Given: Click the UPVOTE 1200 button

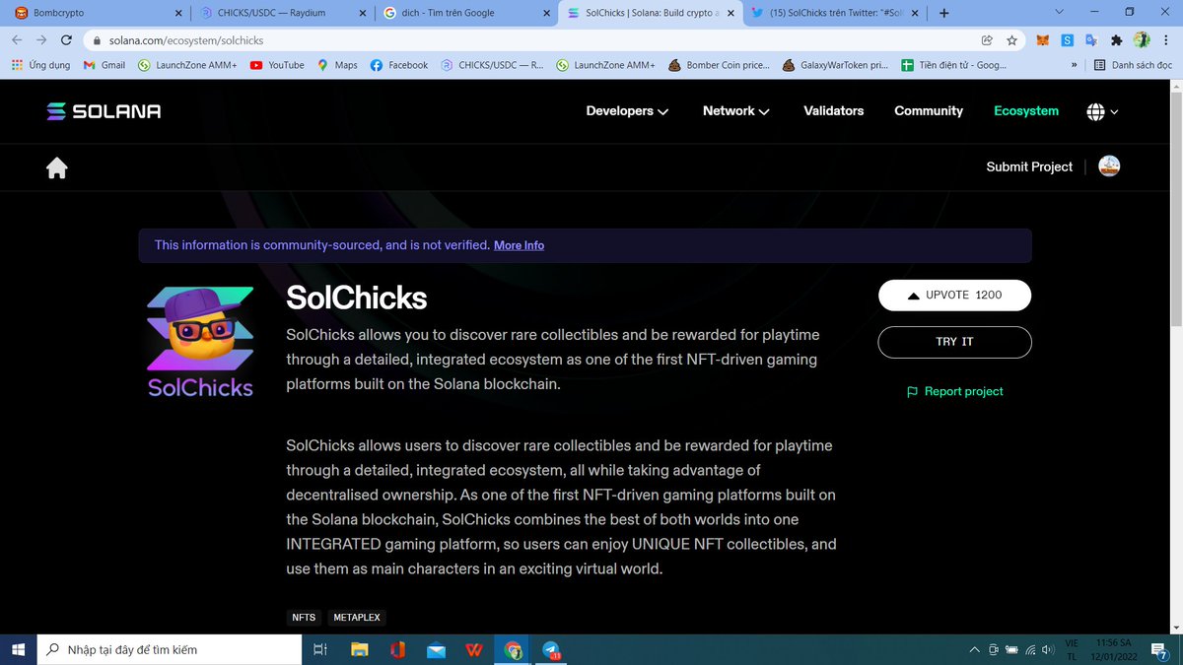Looking at the screenshot, I should pos(954,295).
